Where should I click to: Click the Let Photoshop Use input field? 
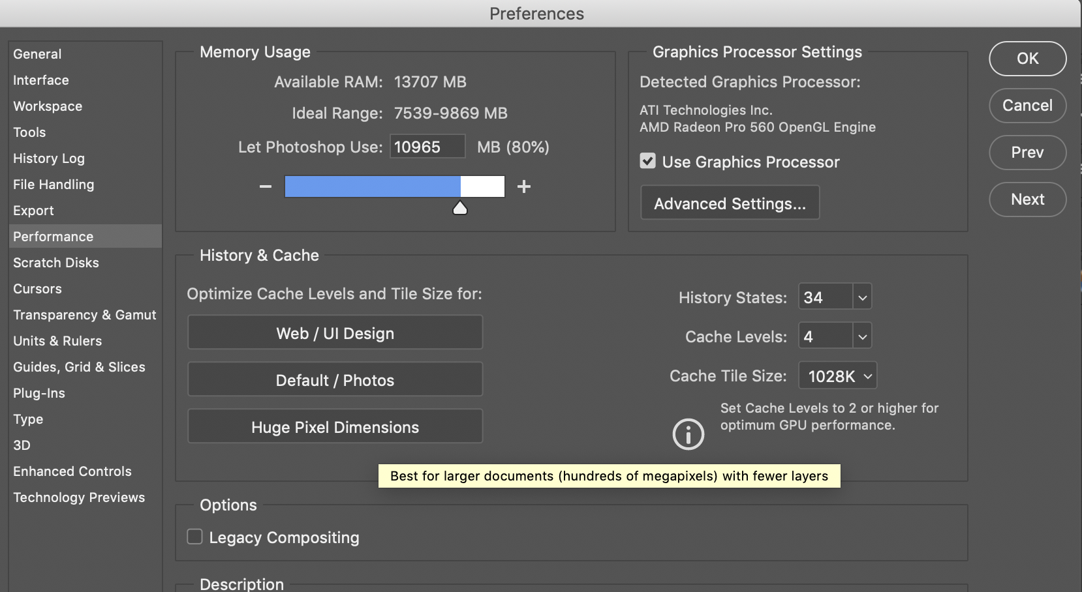(x=427, y=147)
